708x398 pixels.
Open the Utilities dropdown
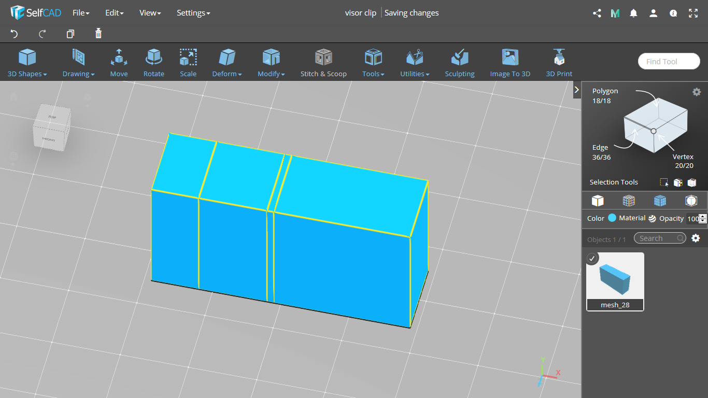[x=415, y=63]
